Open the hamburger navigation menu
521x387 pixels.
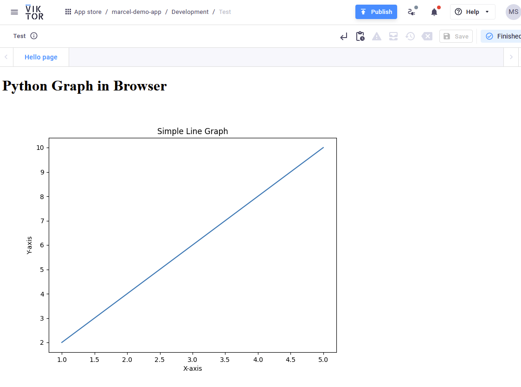coord(14,12)
